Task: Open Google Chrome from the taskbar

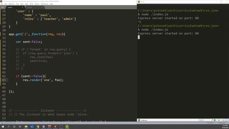Action: pyautogui.click(x=38, y=126)
